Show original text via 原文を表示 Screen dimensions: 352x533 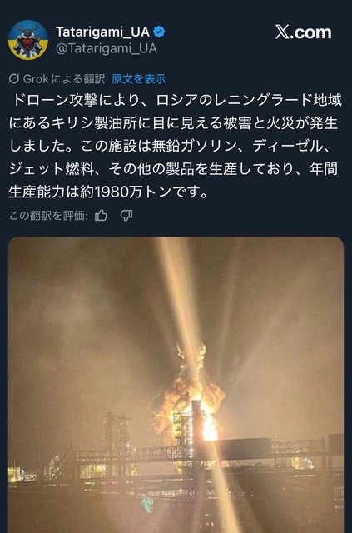(139, 79)
